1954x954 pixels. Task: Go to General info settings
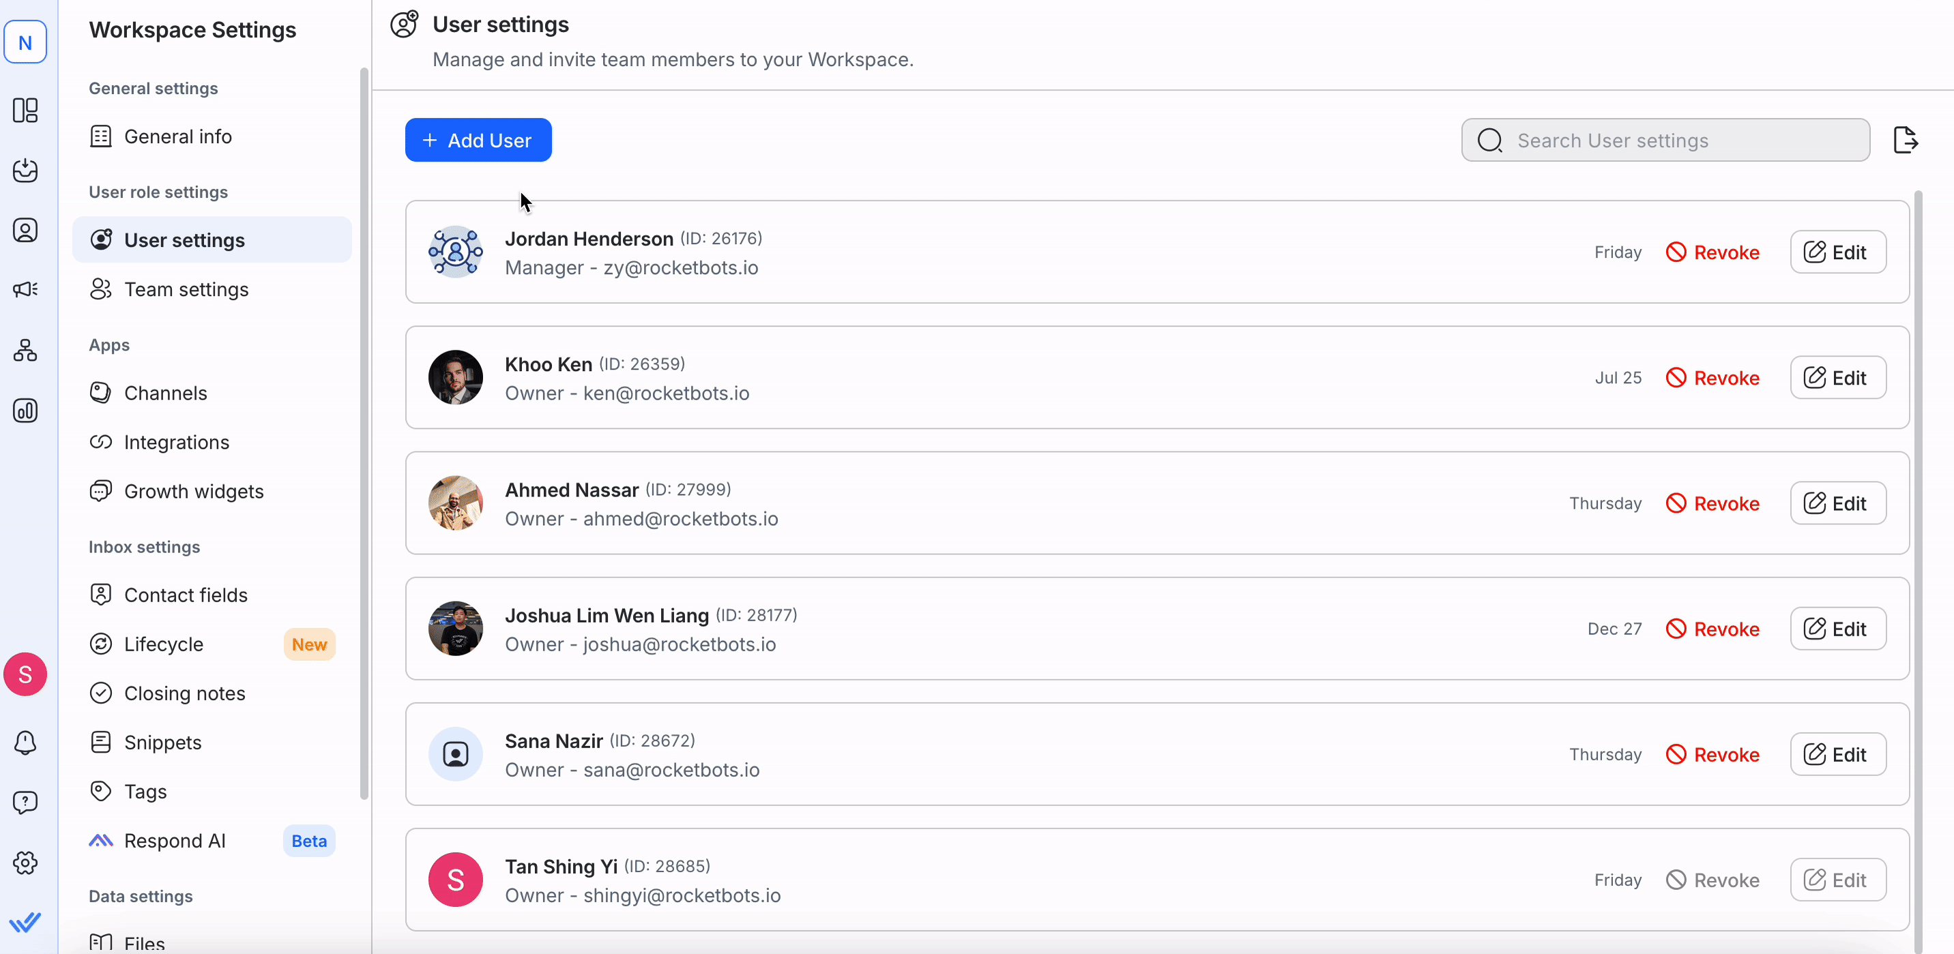coord(177,136)
